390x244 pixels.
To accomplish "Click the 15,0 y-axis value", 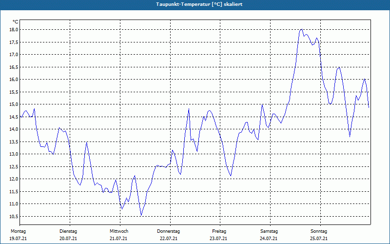I will click(x=14, y=104).
